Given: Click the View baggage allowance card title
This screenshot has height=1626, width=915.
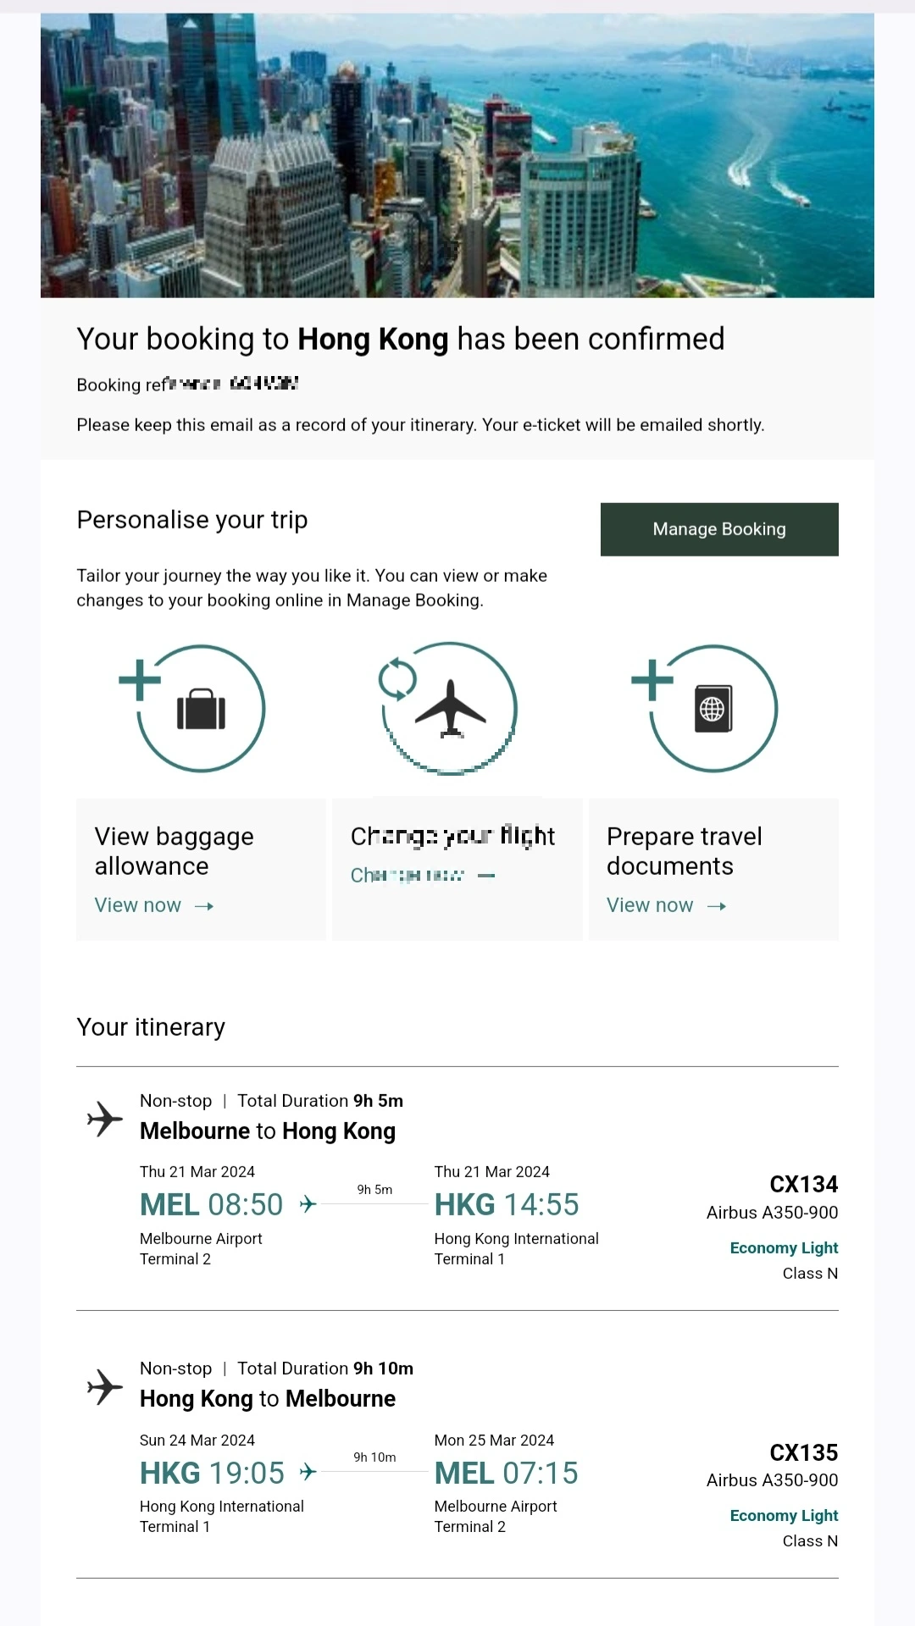Looking at the screenshot, I should pyautogui.click(x=175, y=851).
